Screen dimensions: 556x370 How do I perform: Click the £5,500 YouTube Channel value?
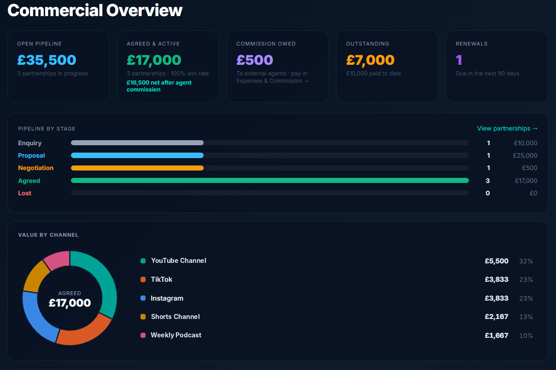coord(497,261)
